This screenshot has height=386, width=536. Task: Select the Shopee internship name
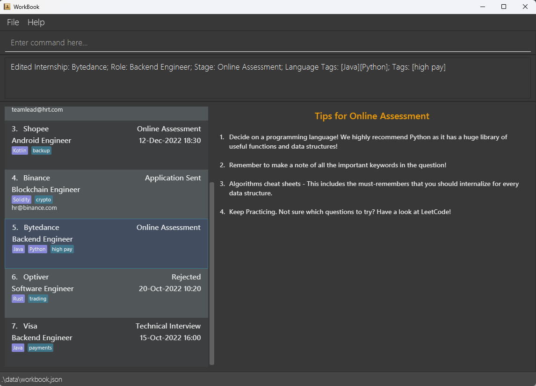(36, 129)
